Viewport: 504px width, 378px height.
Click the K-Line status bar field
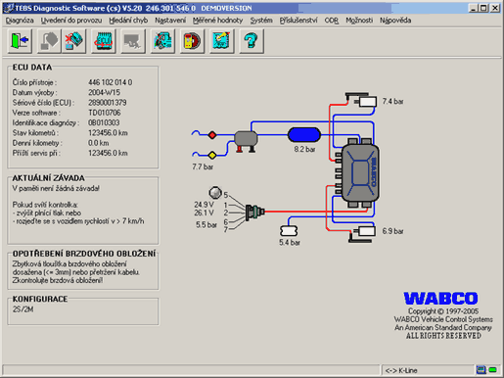(428, 370)
